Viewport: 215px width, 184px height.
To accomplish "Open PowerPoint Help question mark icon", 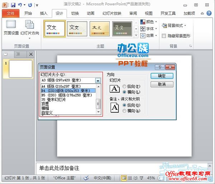I will [x=209, y=13].
